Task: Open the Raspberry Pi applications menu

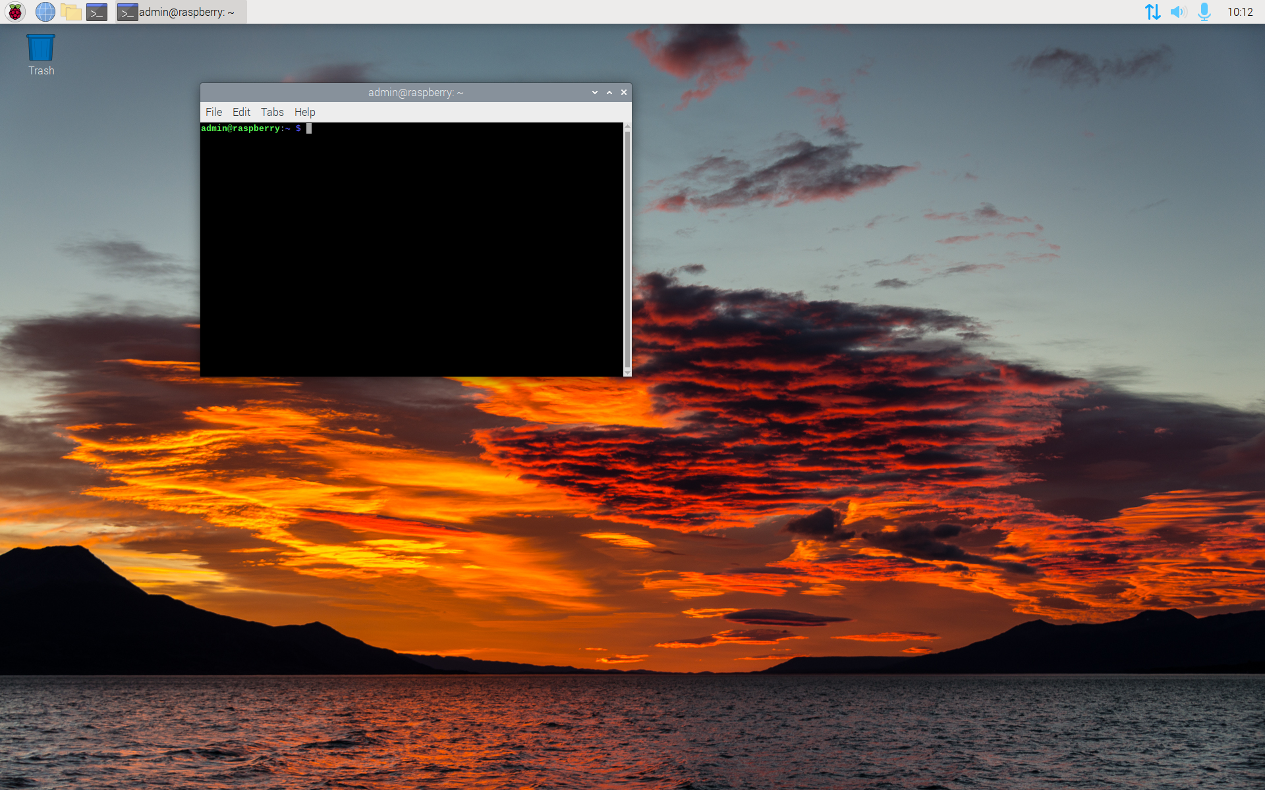Action: click(15, 12)
